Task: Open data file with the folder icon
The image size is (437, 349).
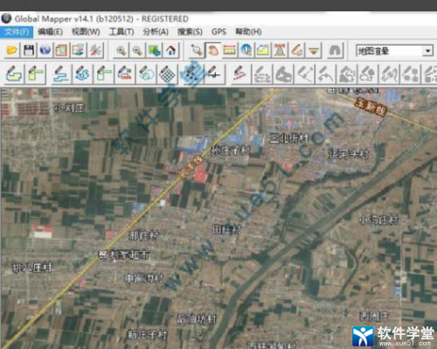Action: click(12, 51)
